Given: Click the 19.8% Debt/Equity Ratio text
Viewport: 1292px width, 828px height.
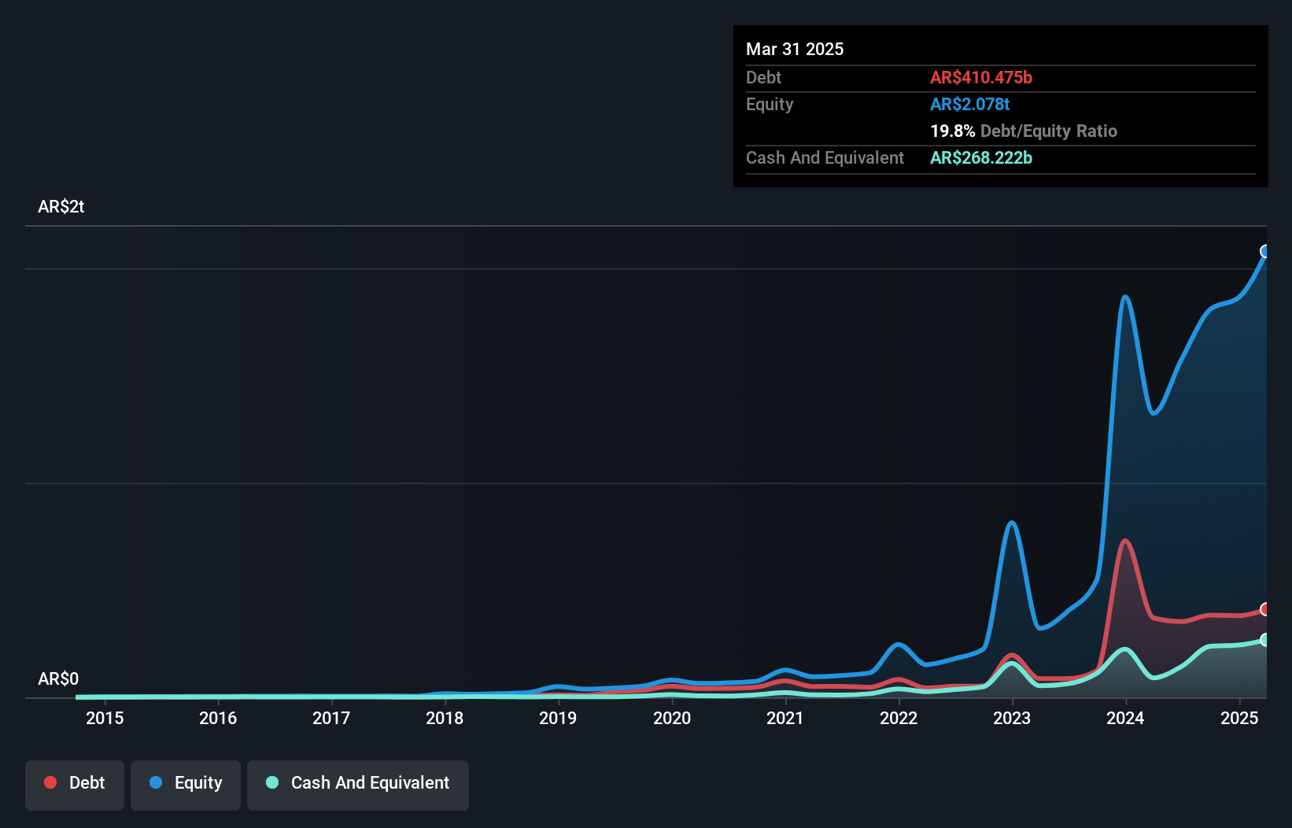Looking at the screenshot, I should point(1024,131).
